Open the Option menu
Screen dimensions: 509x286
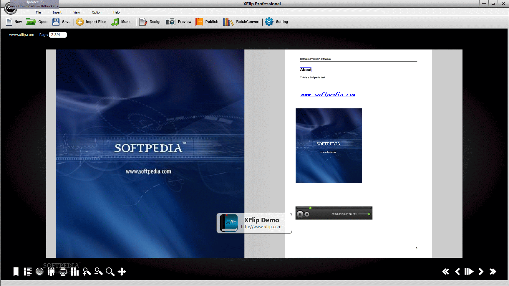click(x=97, y=12)
